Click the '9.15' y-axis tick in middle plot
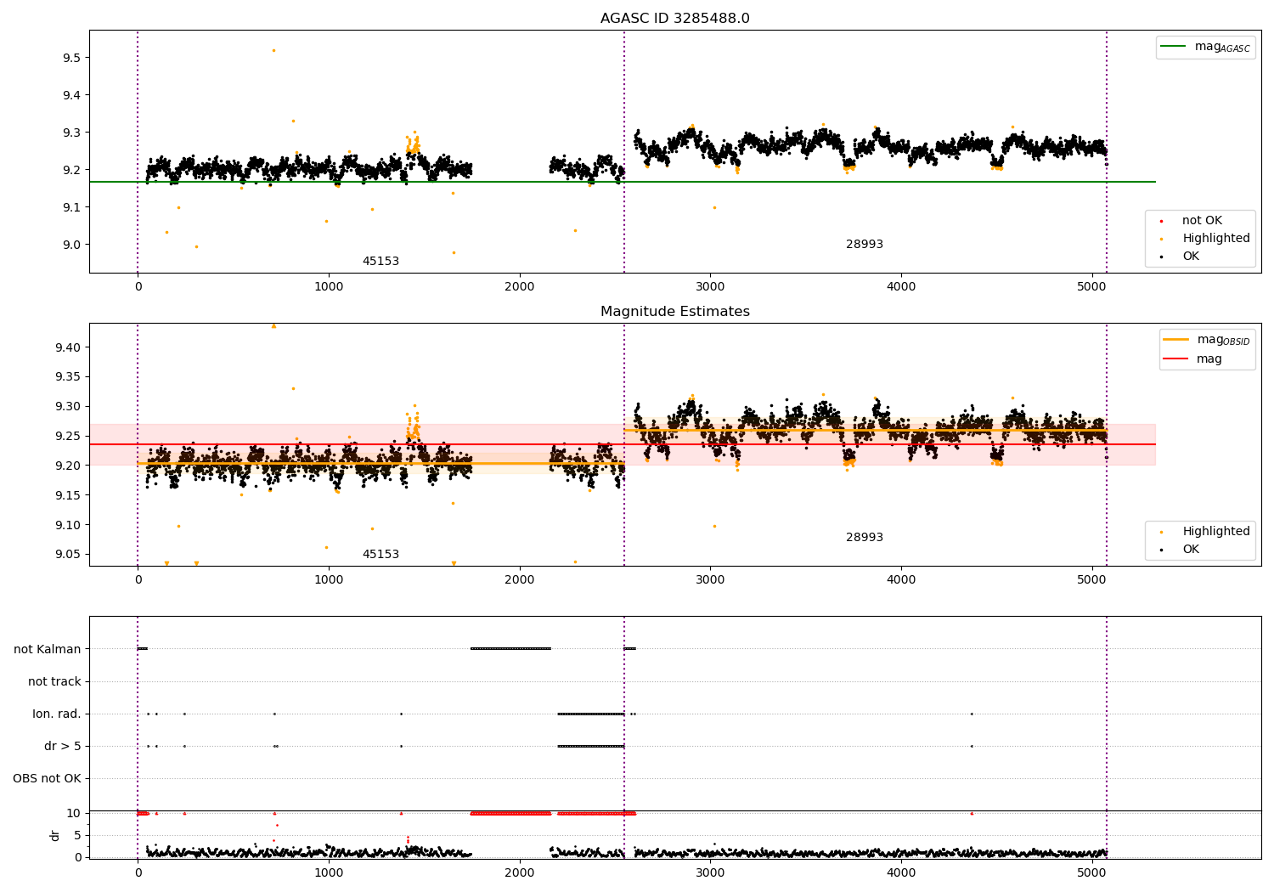This screenshot has width=1274, height=892. point(68,495)
